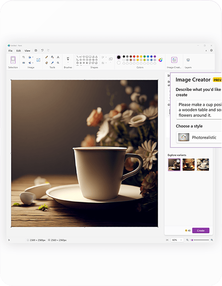Image resolution: width=222 pixels, height=286 pixels.
Task: Open the View menu
Action: click(x=28, y=51)
